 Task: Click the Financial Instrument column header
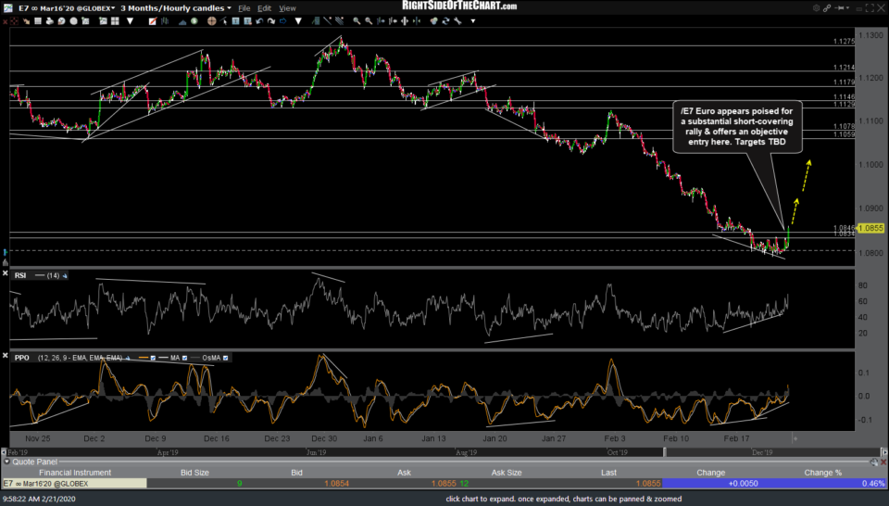click(x=74, y=472)
